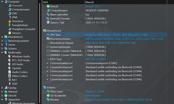This screenshot has height=104, width=174.
Task: Click the Moederbordnaam icon in list
Action: click(48, 39)
